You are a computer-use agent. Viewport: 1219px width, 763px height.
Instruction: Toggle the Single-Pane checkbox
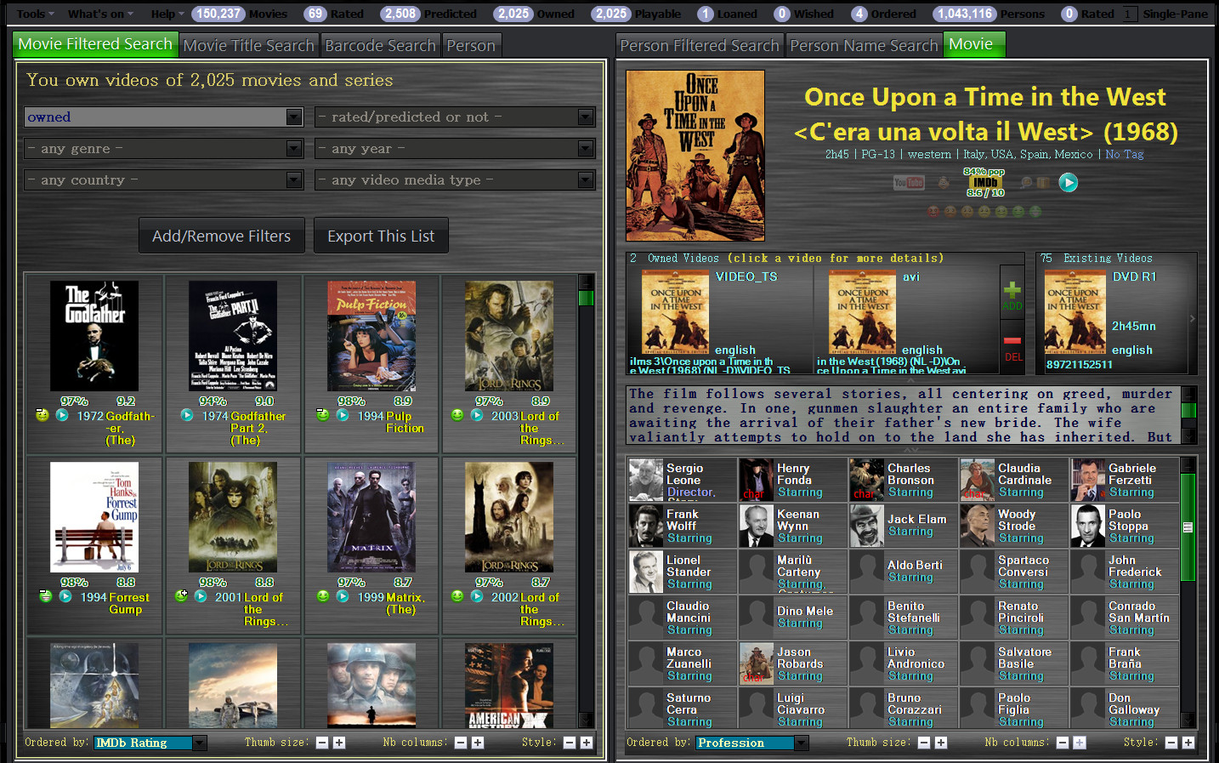click(x=1129, y=14)
